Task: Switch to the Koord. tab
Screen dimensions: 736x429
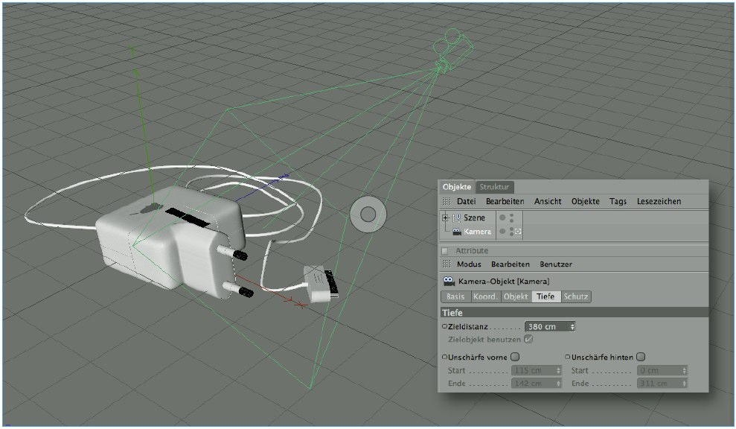Action: pyautogui.click(x=485, y=296)
